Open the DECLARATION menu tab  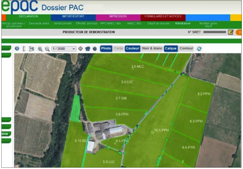tap(28, 16)
